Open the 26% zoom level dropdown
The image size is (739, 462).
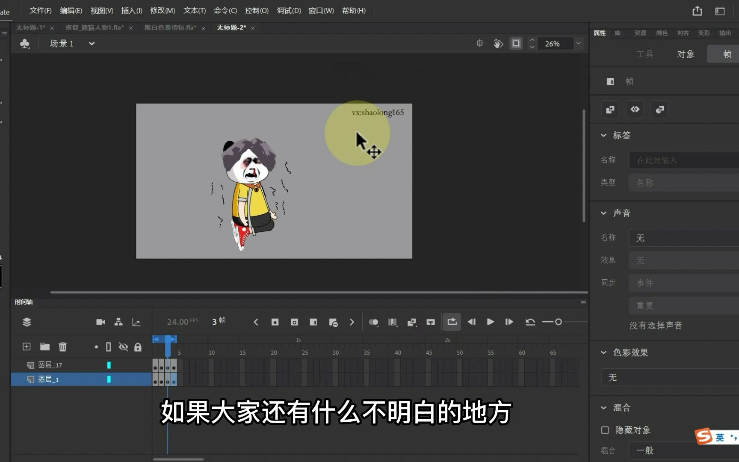[578, 43]
